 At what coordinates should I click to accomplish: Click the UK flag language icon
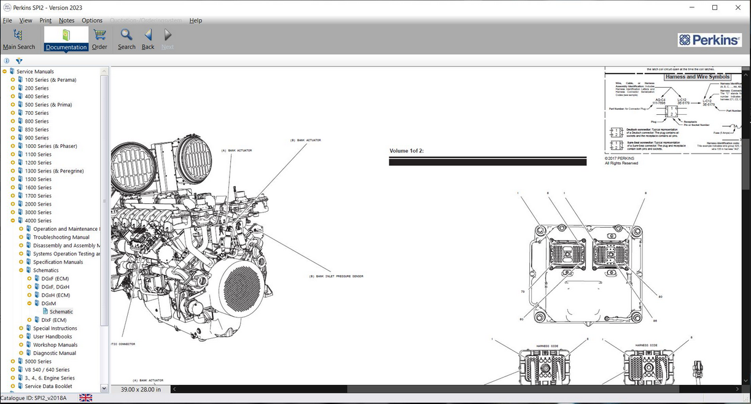(86, 398)
